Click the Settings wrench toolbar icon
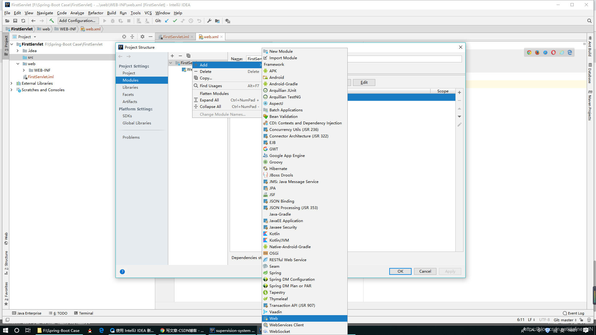596x335 pixels. click(x=209, y=21)
